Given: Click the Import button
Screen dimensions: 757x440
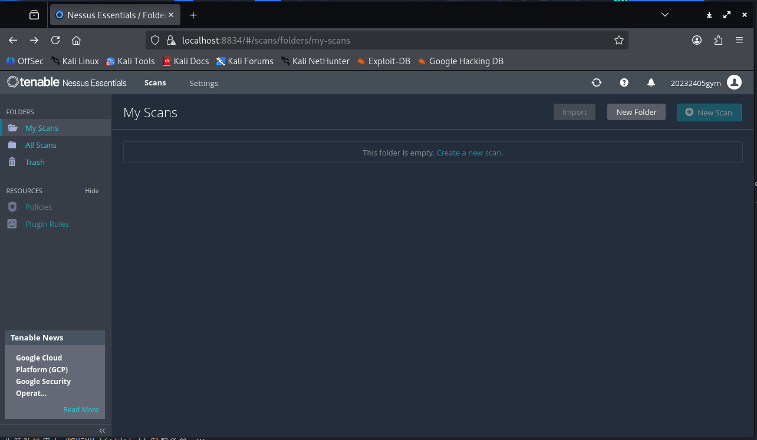Looking at the screenshot, I should click(x=574, y=112).
